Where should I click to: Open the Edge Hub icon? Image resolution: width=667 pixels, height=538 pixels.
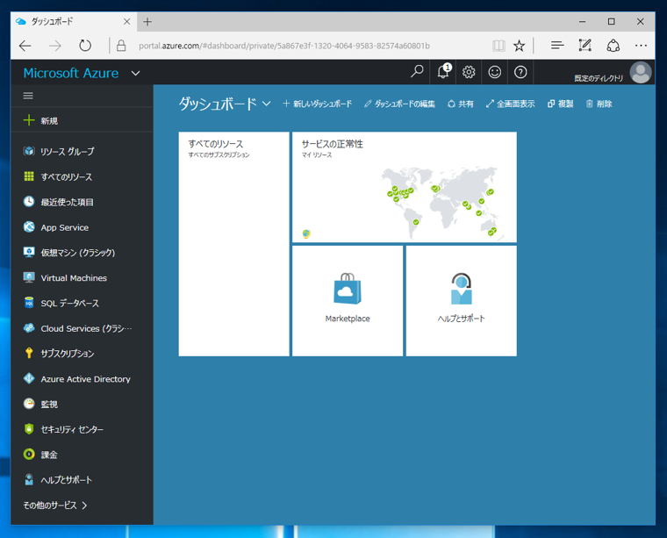tap(557, 45)
